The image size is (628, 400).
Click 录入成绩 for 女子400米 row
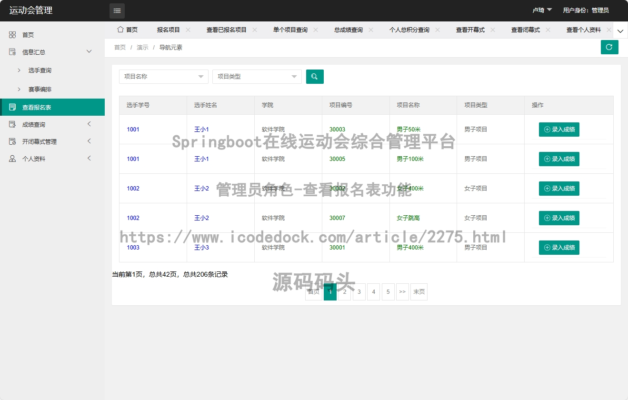[559, 189]
